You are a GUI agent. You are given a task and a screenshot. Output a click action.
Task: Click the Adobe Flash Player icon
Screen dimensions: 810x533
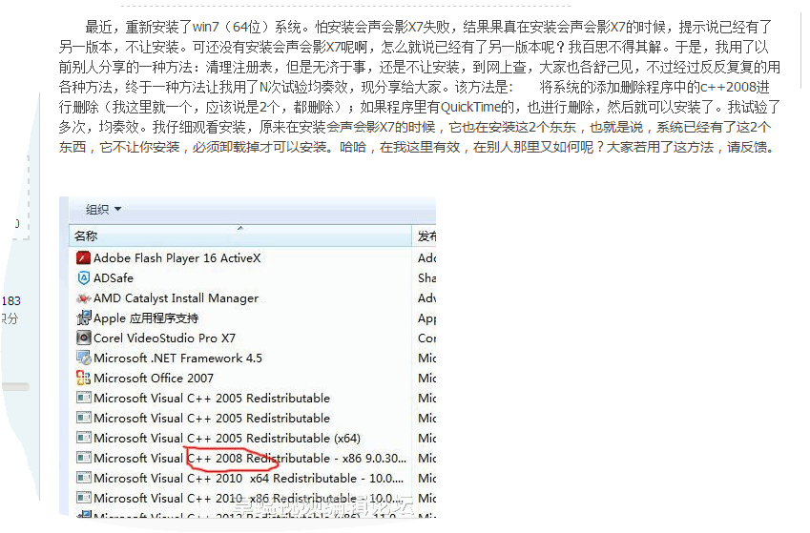83,257
